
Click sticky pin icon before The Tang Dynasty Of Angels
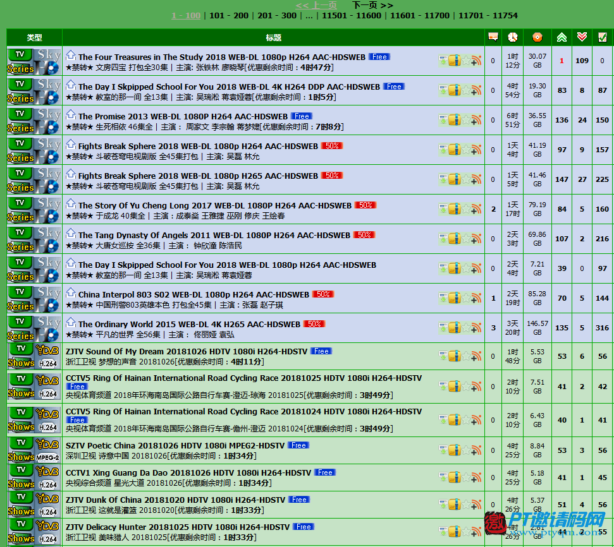71,233
